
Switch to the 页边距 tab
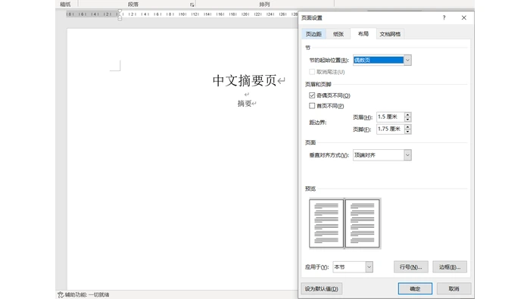[313, 34]
